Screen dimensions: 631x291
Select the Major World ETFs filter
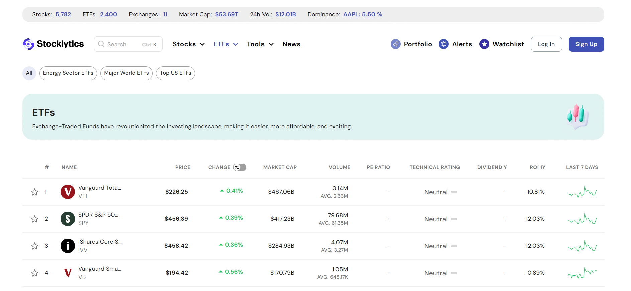(126, 73)
